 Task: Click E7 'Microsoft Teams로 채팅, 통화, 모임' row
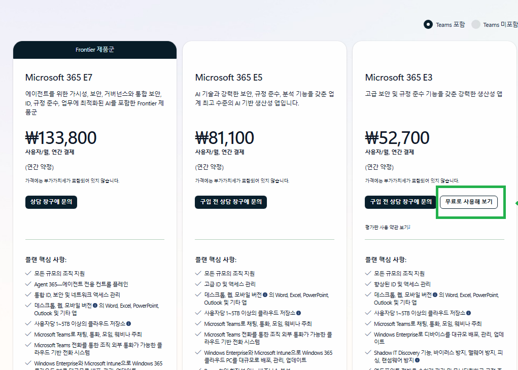point(88,335)
